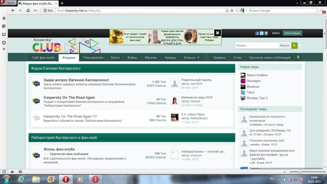Click the VK login icon
This screenshot has width=327, height=184.
point(266,33)
